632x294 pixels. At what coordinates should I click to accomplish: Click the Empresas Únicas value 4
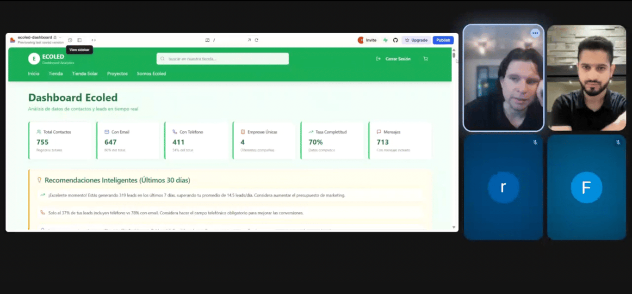[242, 142]
